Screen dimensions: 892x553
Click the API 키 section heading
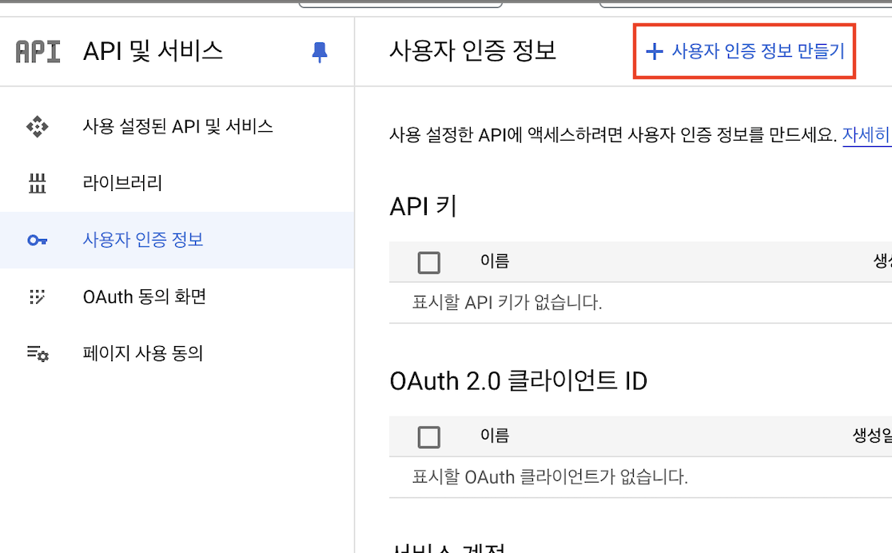424,206
